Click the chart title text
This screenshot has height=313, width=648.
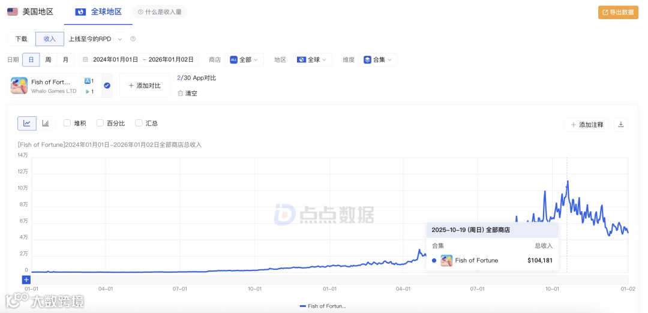pyautogui.click(x=110, y=145)
